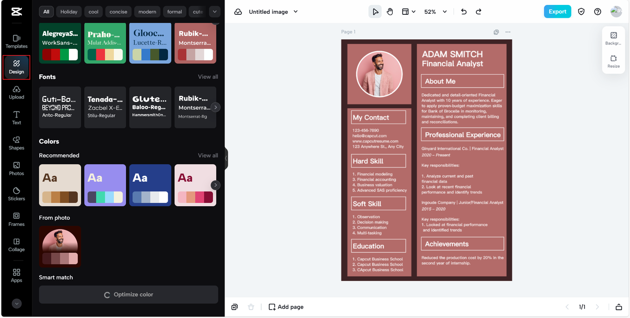630x318 pixels.
Task: Choose the Tenada Zacbel font pairing
Action: coord(105,107)
